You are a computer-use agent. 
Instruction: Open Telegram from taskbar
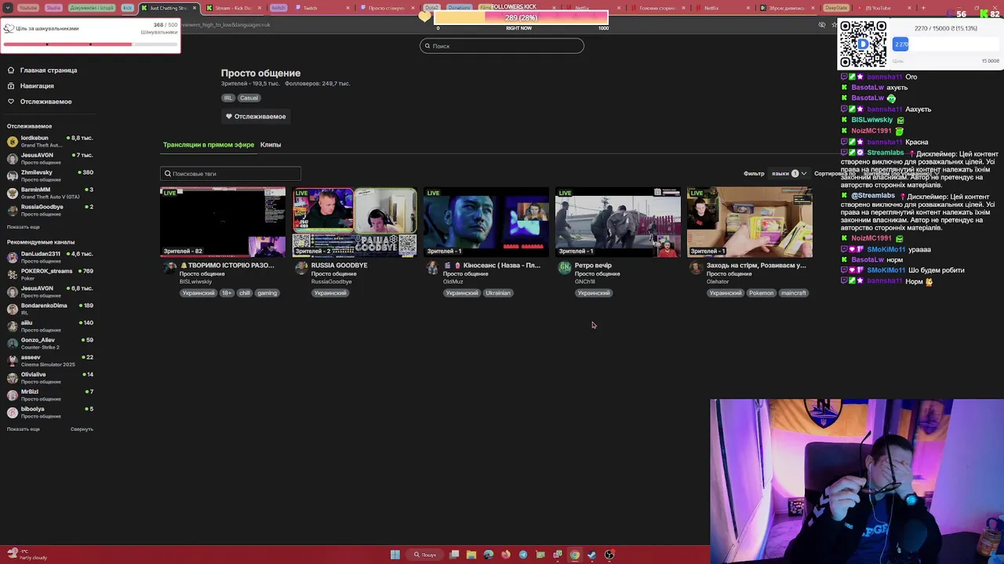(x=523, y=555)
